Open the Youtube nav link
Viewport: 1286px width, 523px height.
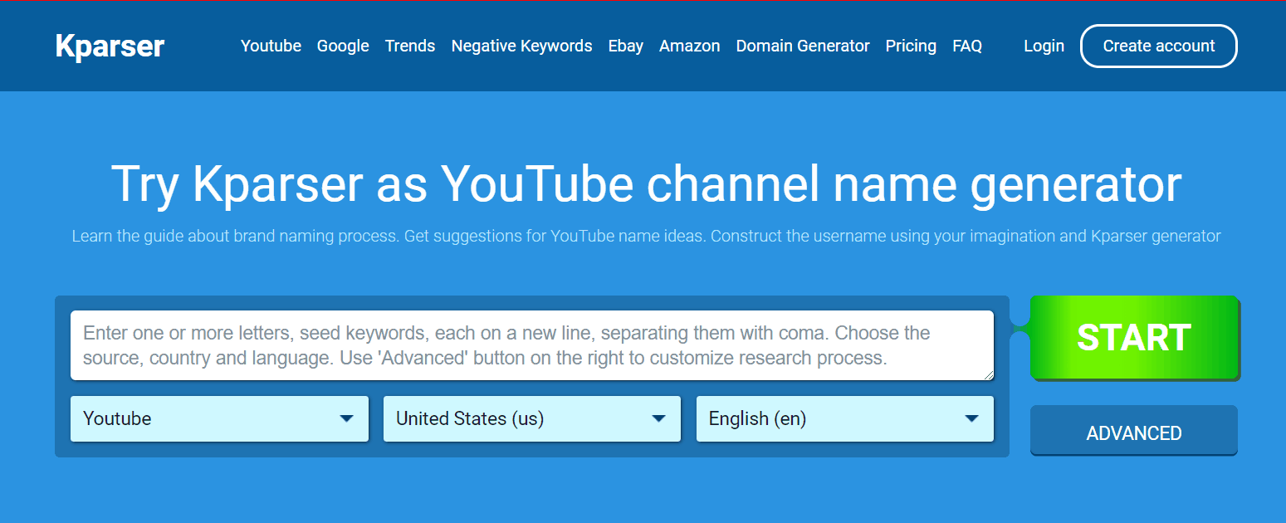pos(271,46)
